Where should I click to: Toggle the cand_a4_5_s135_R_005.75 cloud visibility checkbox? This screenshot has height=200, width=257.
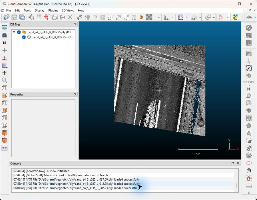tap(24, 37)
